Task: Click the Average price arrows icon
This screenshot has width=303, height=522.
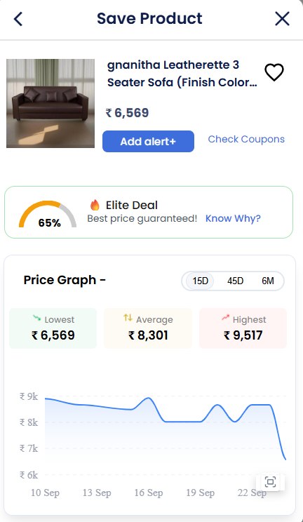Action: click(128, 318)
